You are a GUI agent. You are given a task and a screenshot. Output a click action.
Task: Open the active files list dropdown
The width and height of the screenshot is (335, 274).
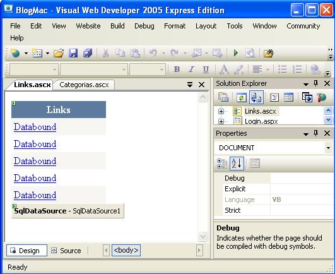(190, 85)
